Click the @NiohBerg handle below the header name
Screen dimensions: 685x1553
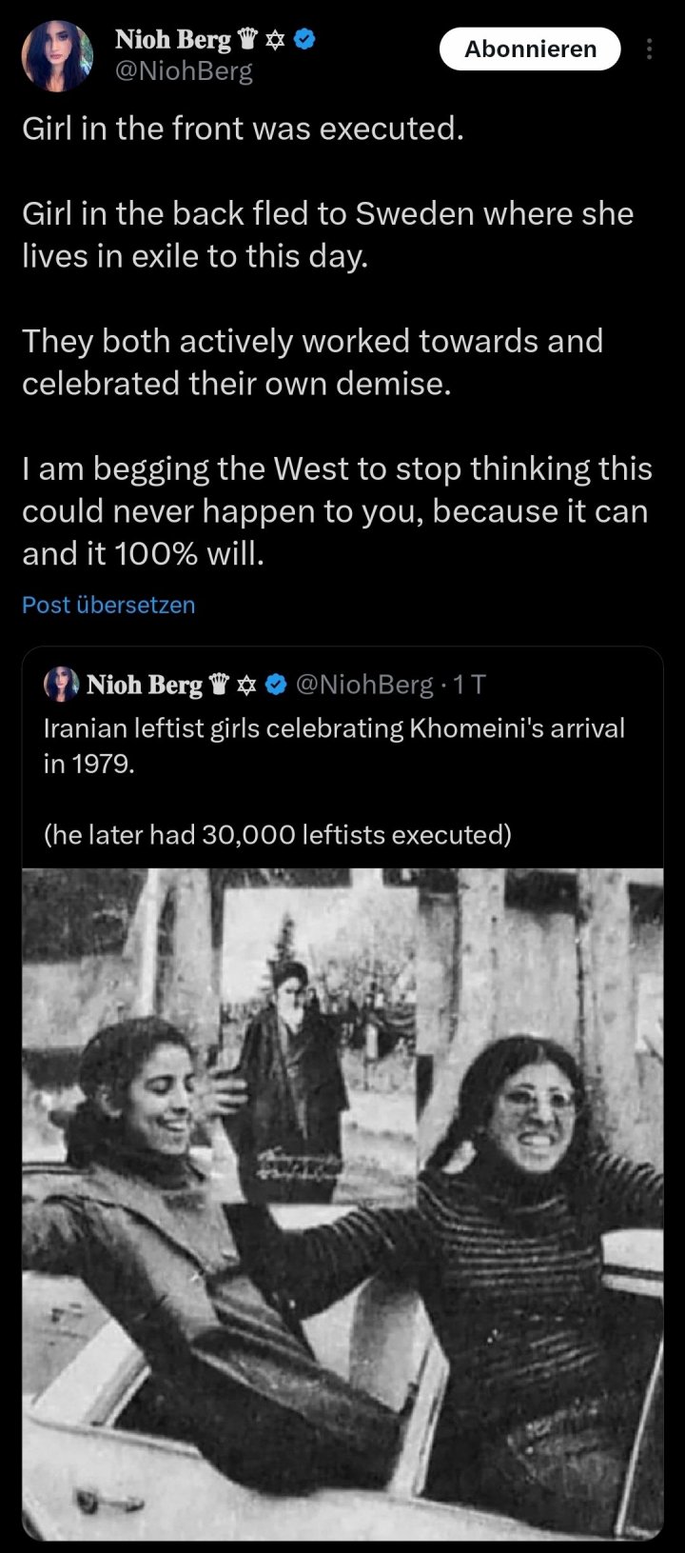pos(184,71)
